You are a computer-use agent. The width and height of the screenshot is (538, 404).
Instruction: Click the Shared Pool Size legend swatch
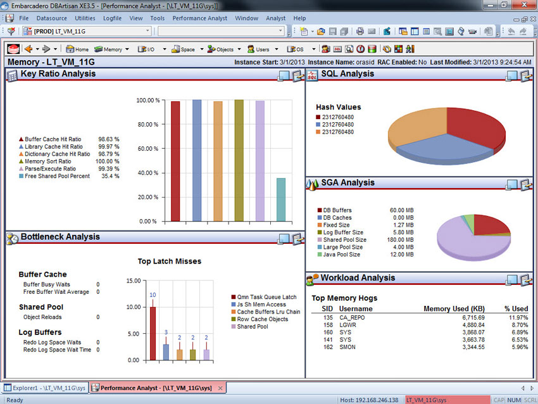[320, 240]
